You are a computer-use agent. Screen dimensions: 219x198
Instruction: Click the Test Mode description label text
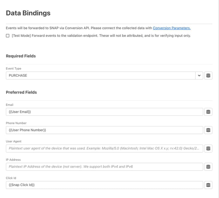(x=101, y=36)
